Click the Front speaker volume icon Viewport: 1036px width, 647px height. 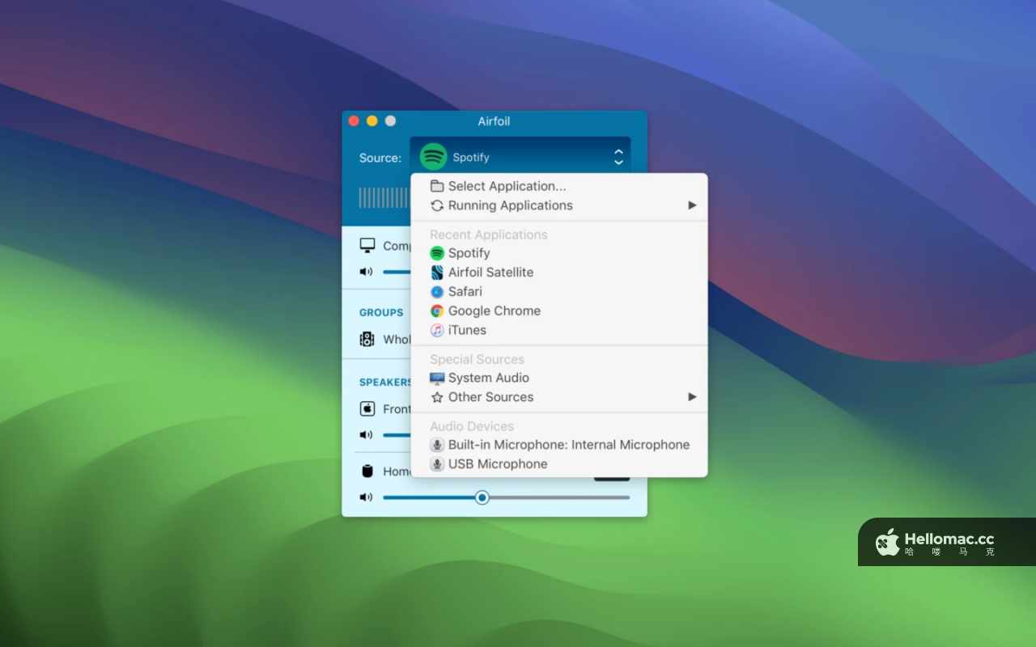367,435
